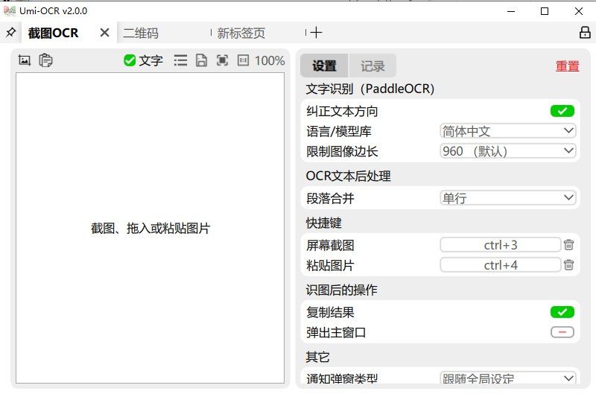Click the red 重置 link
The width and height of the screenshot is (596, 394).
pos(567,66)
